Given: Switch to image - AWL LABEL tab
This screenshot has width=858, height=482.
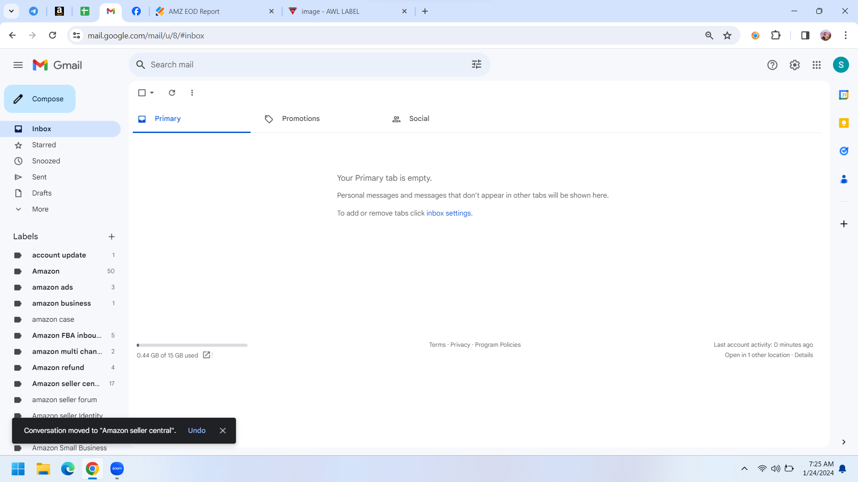Looking at the screenshot, I should pos(348,11).
